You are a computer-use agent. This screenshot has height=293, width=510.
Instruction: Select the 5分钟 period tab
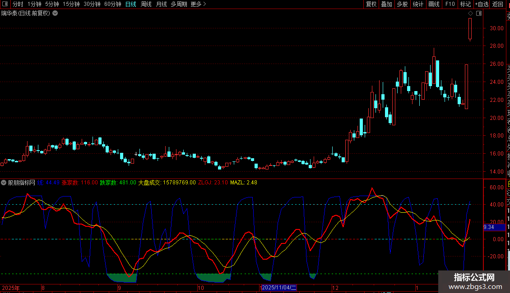[x=52, y=4]
